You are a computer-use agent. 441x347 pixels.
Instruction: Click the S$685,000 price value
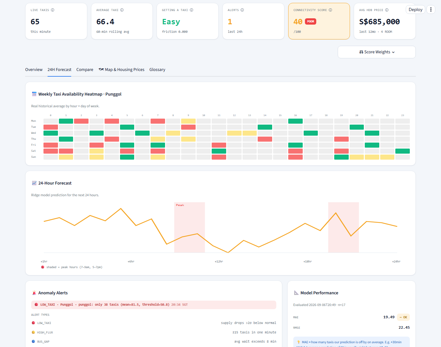(x=379, y=22)
